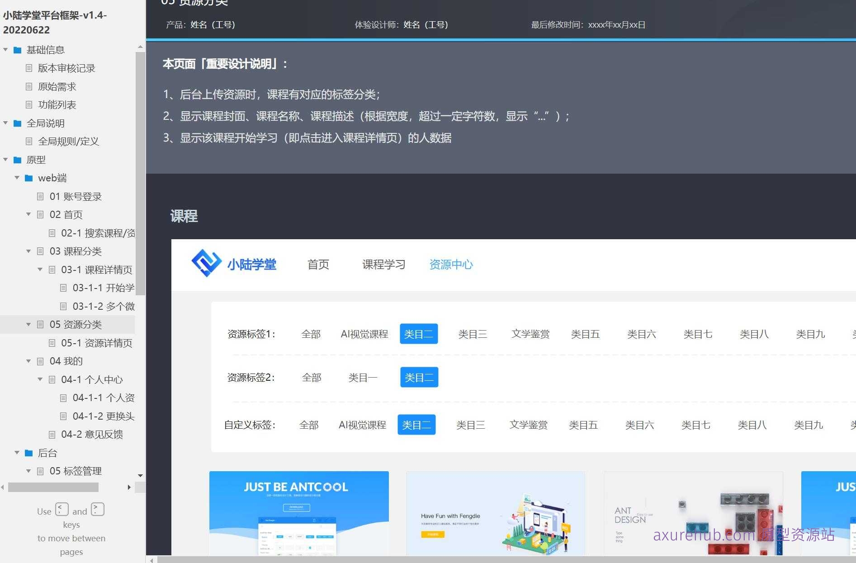The height and width of the screenshot is (563, 856).
Task: Select the 课程学习 navigation tab
Action: 383,265
